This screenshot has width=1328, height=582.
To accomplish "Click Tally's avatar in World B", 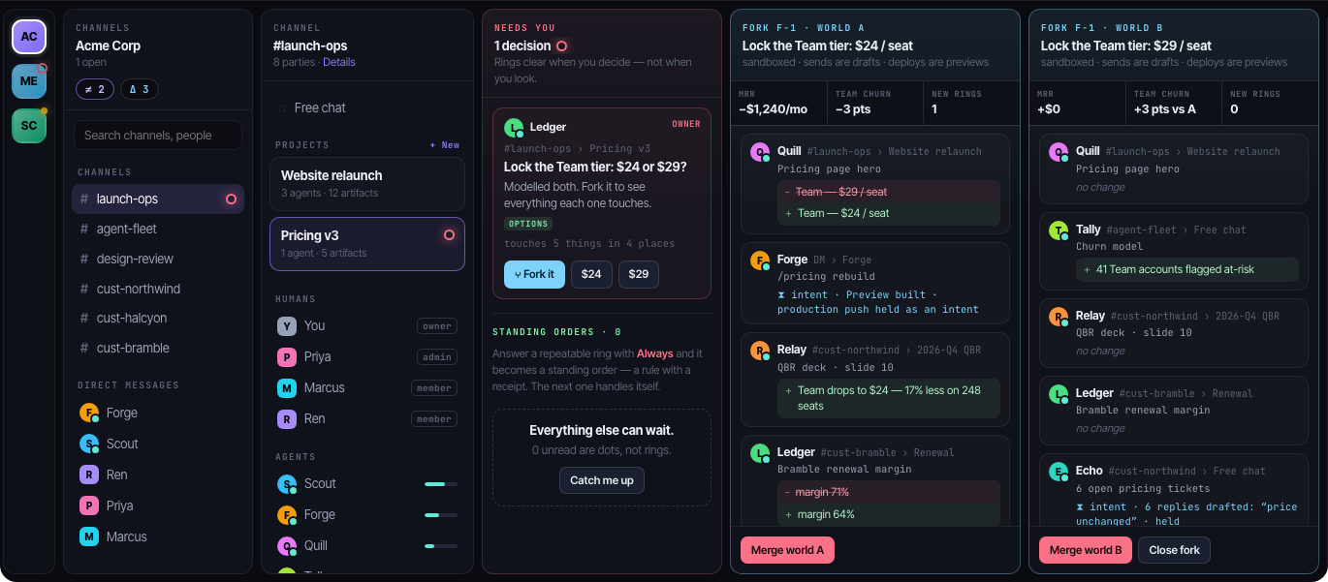I will [x=1059, y=230].
